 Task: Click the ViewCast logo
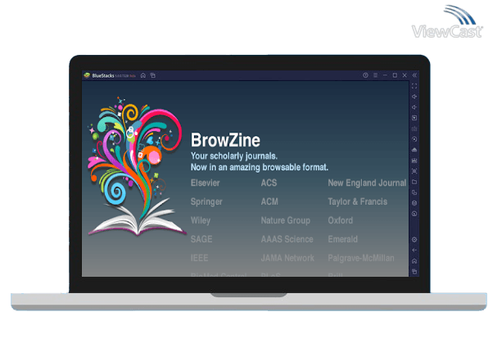[x=447, y=22]
